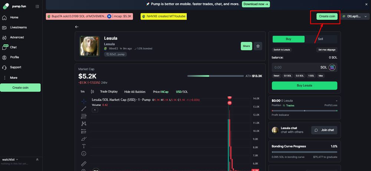Select the brush drawing tool
Screen dimensions: 371x171
coord(84,139)
